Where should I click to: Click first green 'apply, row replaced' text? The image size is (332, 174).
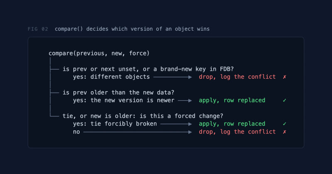coord(232,100)
